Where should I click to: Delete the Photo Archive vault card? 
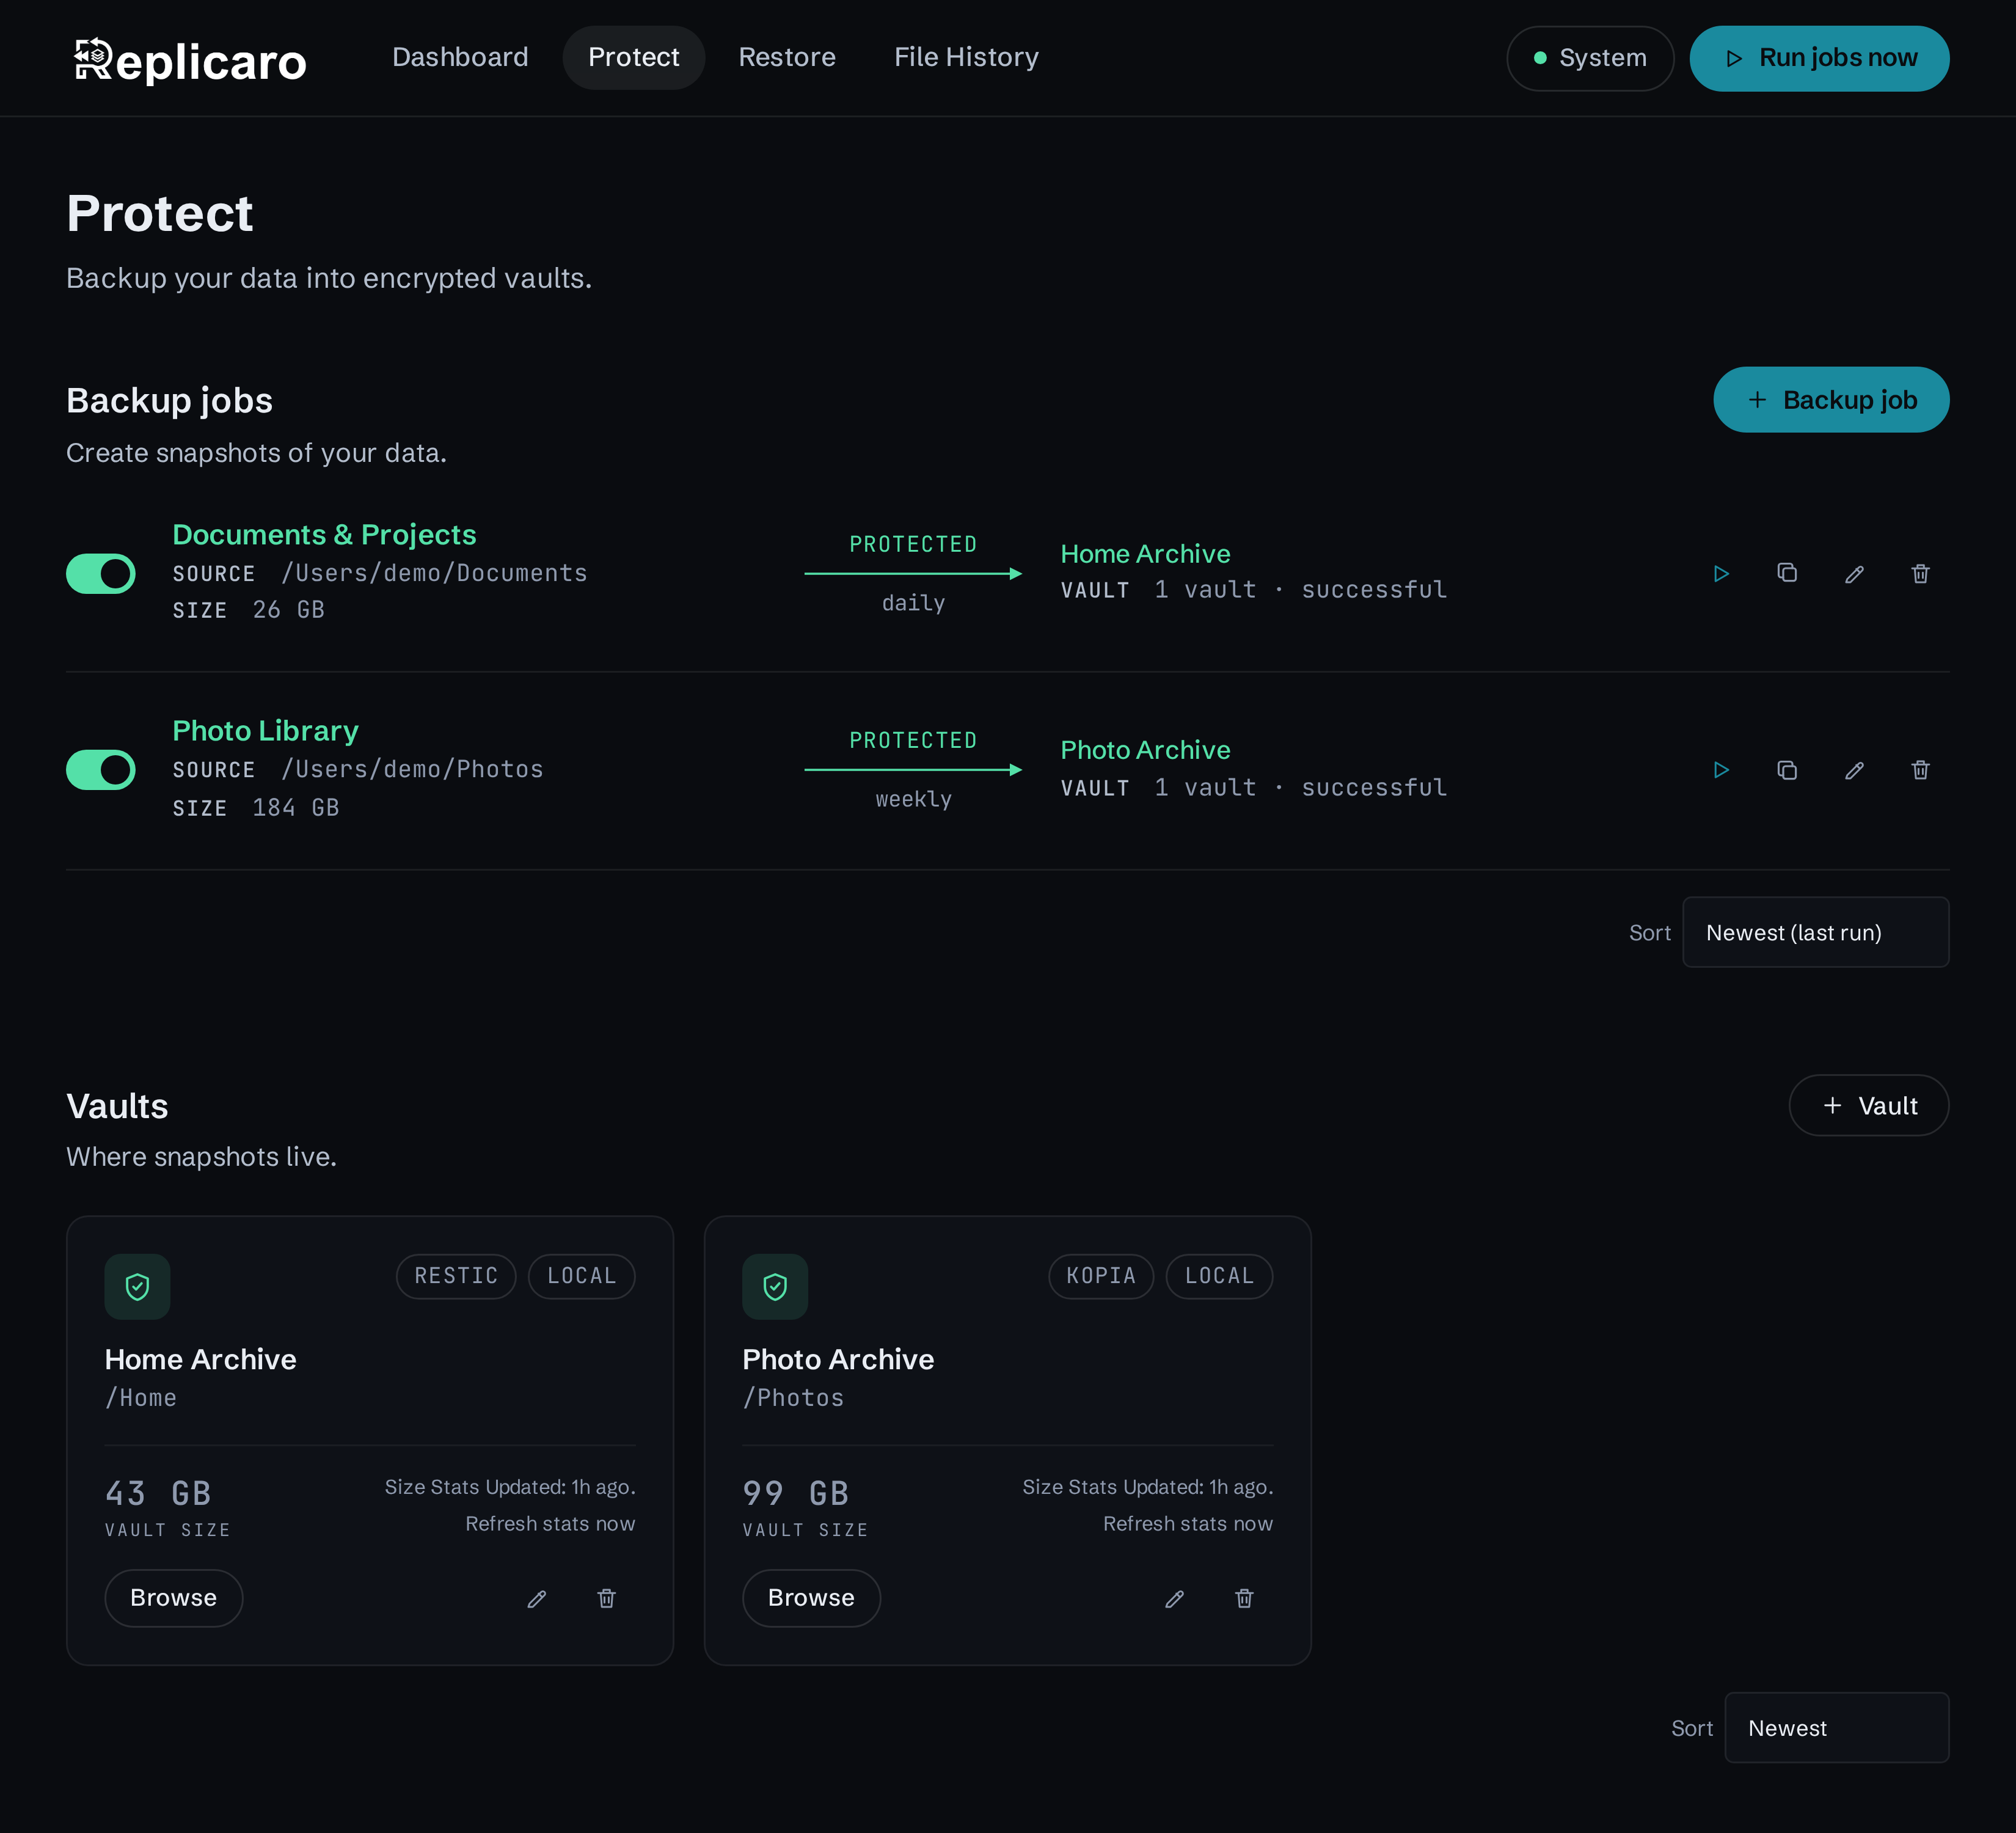coord(1244,1598)
